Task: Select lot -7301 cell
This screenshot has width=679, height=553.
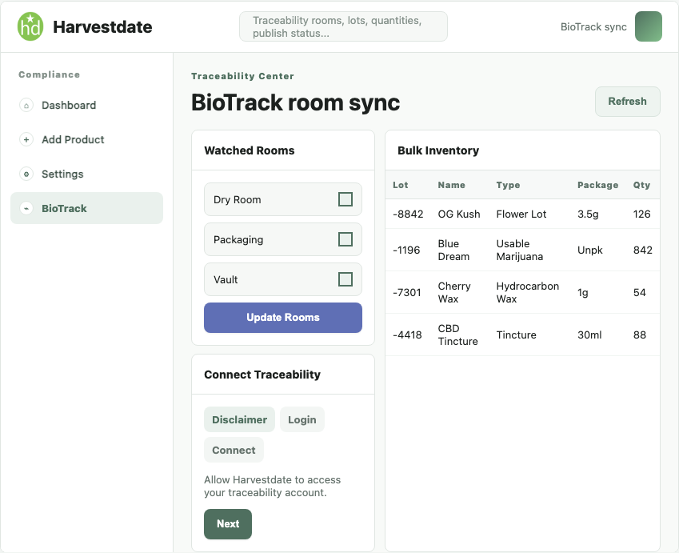Action: pyautogui.click(x=406, y=293)
